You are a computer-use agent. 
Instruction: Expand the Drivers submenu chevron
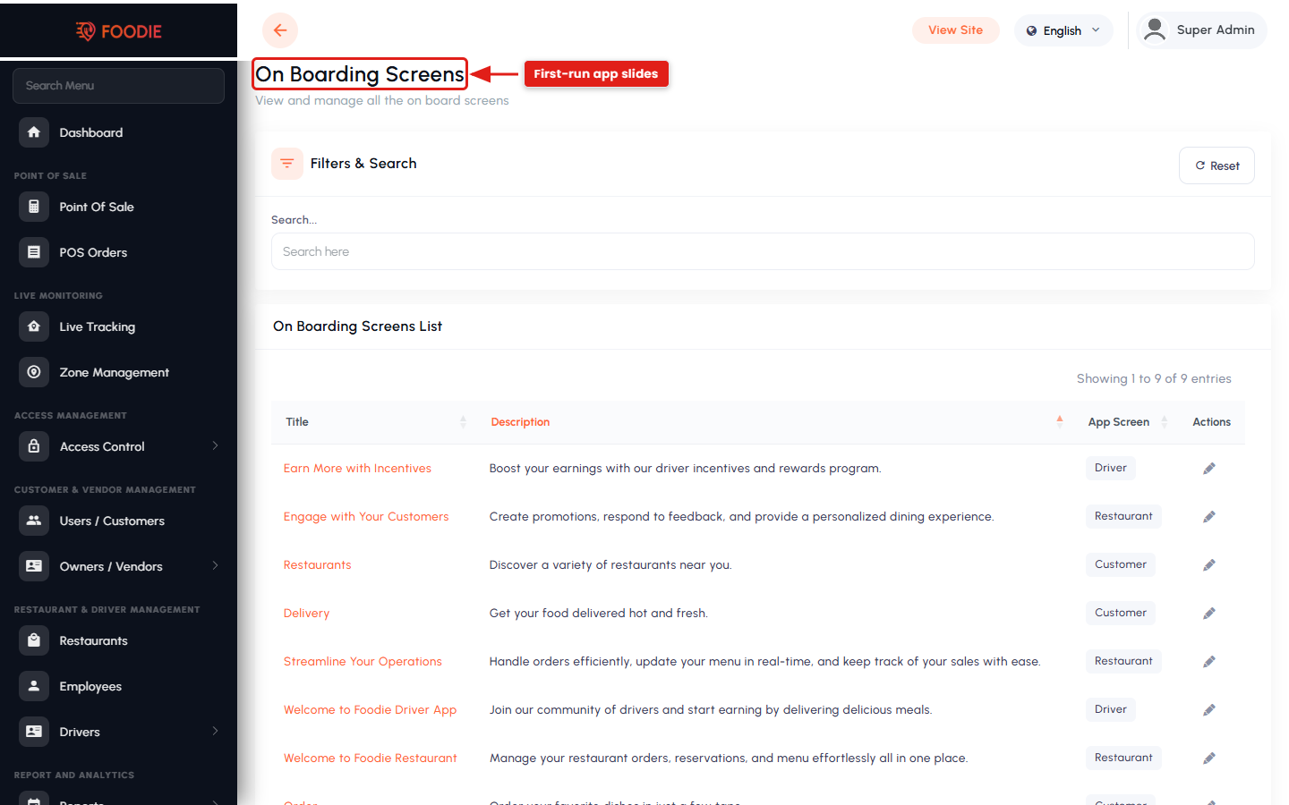[215, 732]
